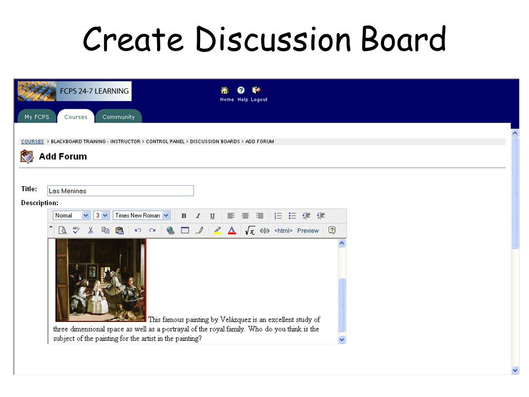Toggle bold formatting in the editor
This screenshot has width=529, height=397.
(184, 216)
